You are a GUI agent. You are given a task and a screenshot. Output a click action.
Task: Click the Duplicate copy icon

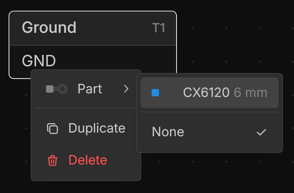[x=52, y=128]
